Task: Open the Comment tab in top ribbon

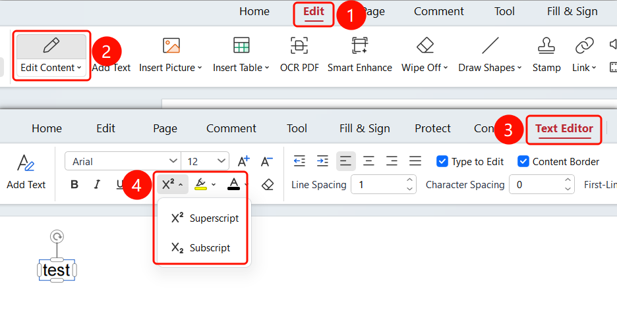Action: pos(439,11)
